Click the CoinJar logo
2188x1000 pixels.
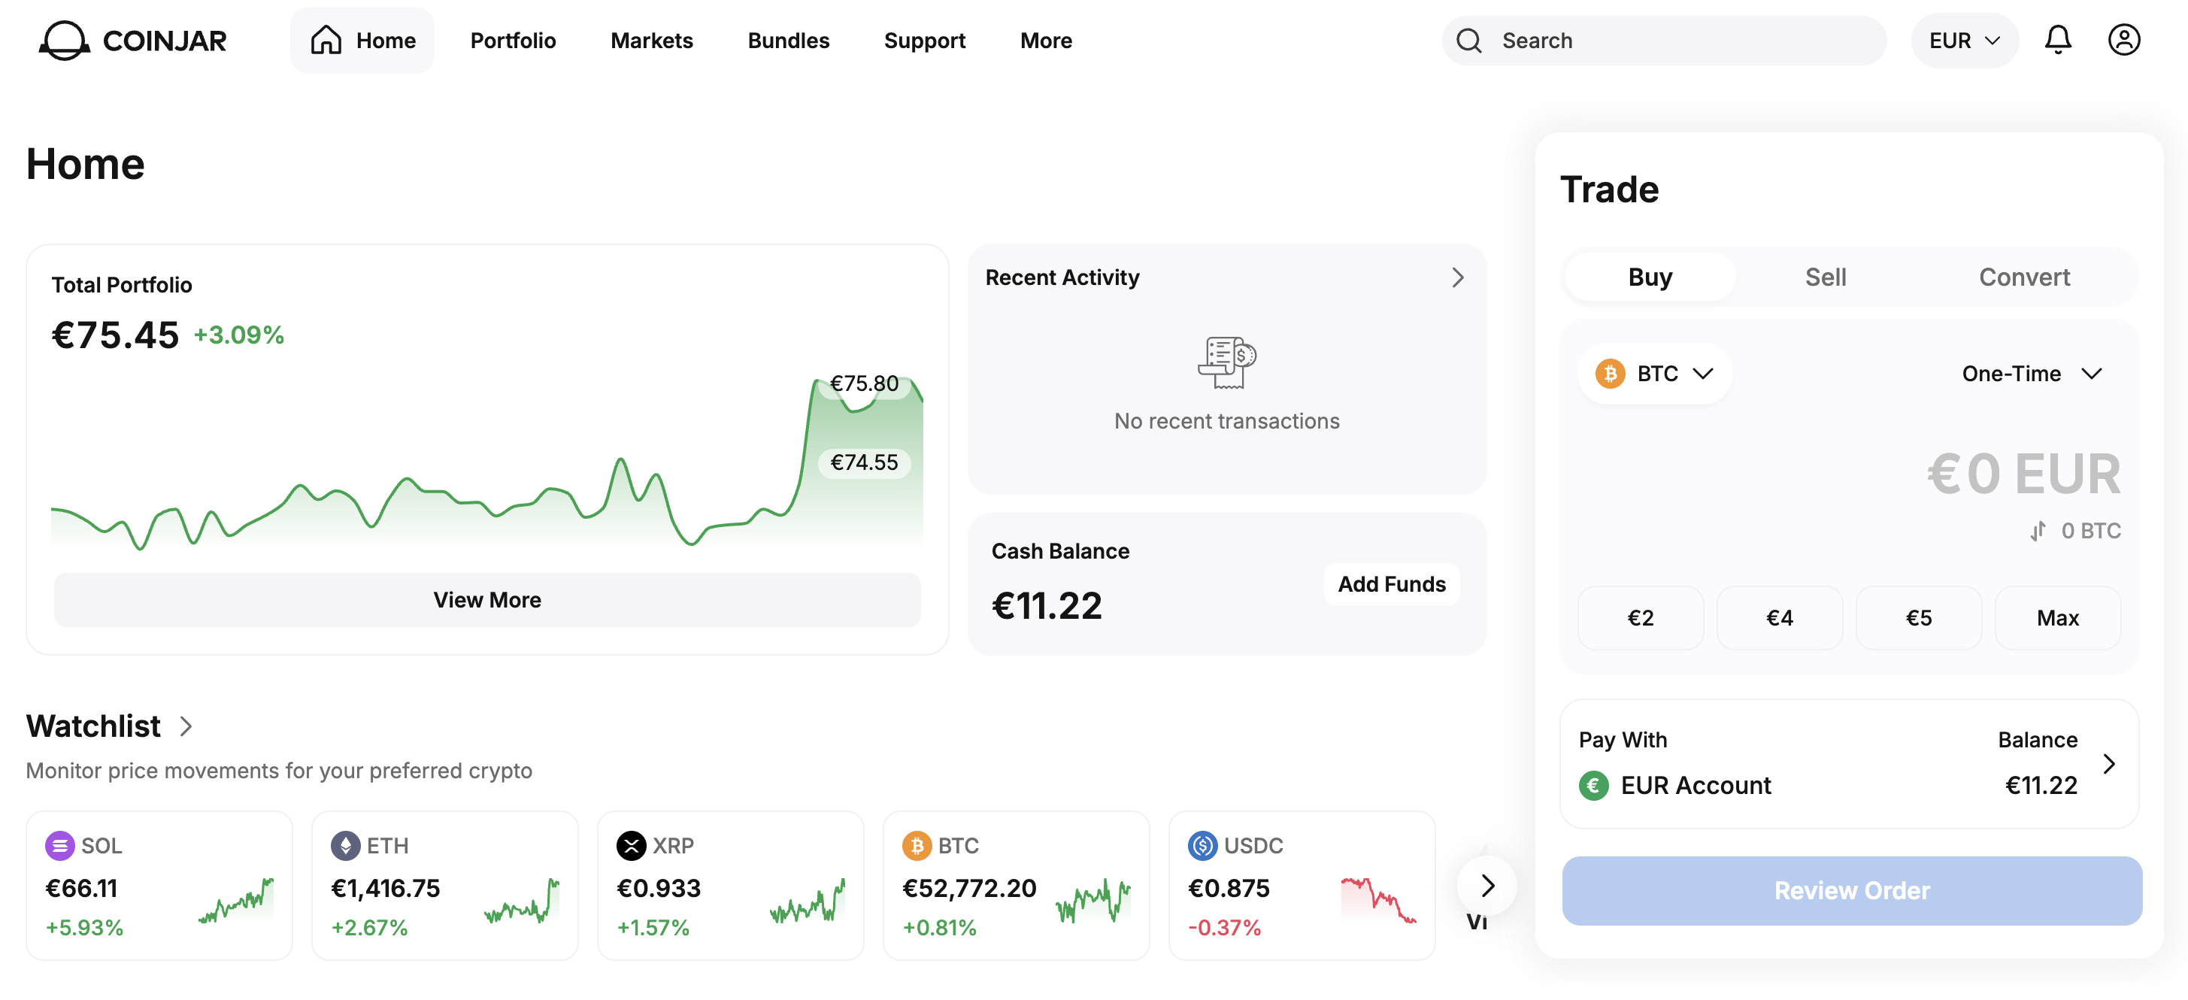point(132,40)
